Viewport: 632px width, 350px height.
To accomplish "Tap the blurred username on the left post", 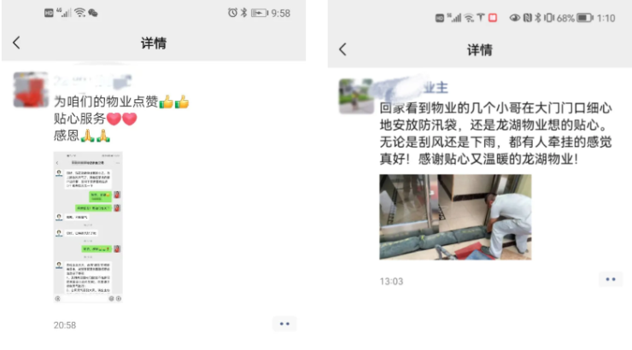I will (x=93, y=80).
